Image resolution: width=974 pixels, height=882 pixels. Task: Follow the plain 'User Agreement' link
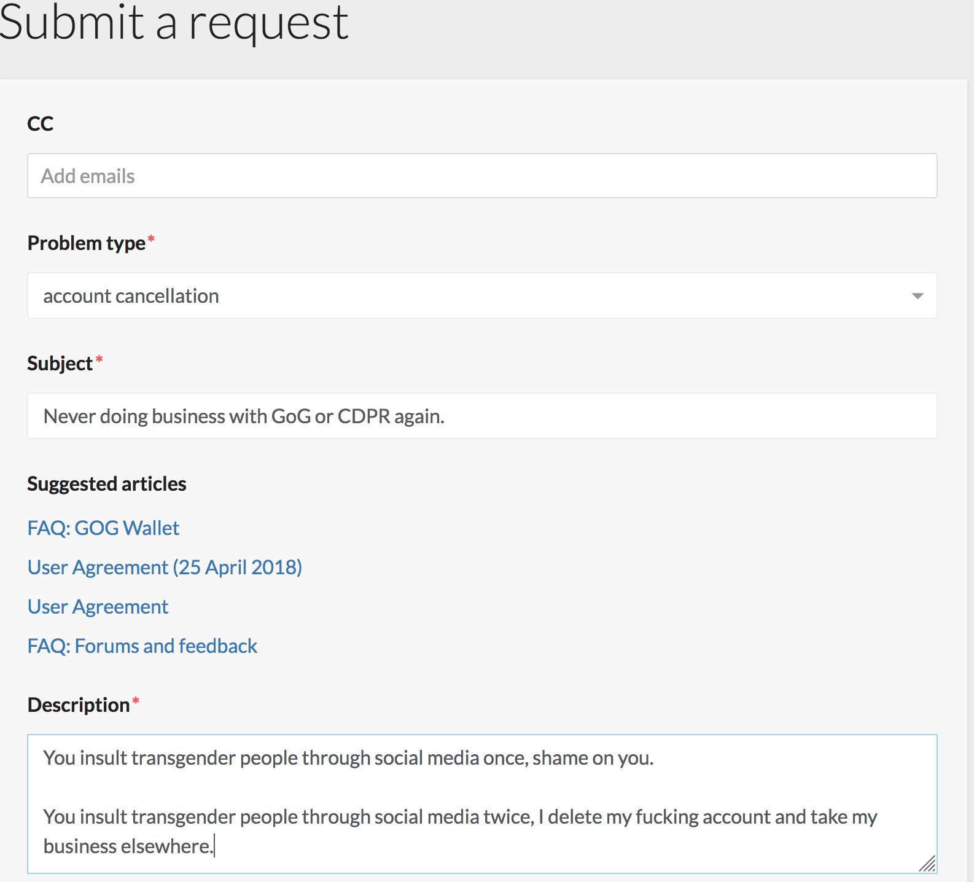[98, 607]
